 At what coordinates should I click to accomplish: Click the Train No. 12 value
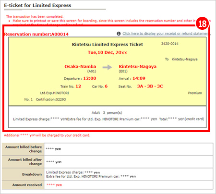[78, 86]
